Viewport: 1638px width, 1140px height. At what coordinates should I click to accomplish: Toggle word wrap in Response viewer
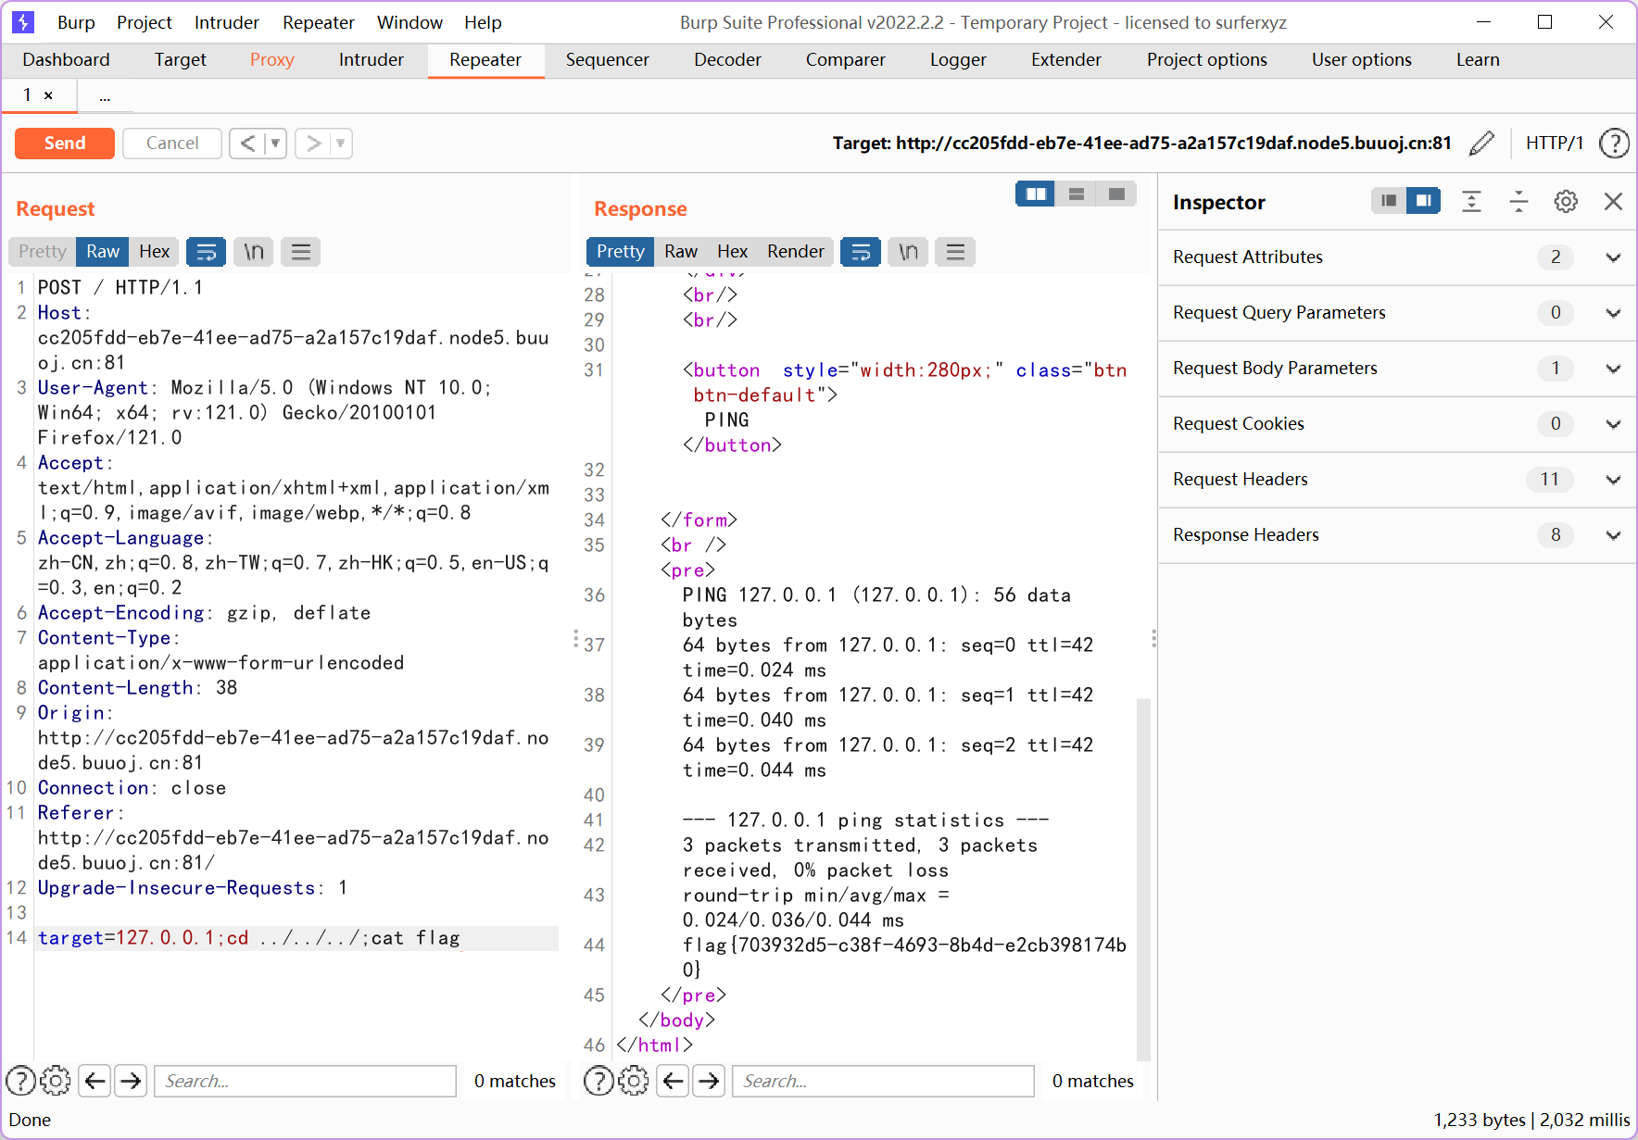(861, 252)
